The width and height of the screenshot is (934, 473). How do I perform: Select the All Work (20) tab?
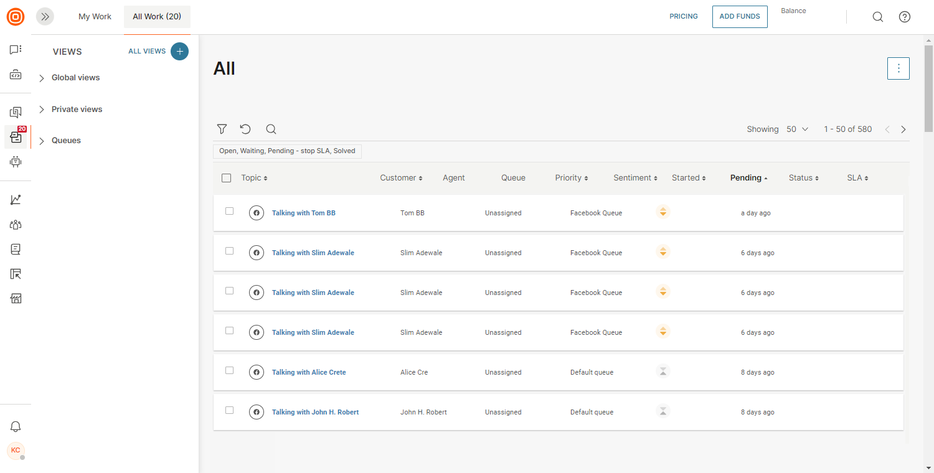pyautogui.click(x=157, y=17)
